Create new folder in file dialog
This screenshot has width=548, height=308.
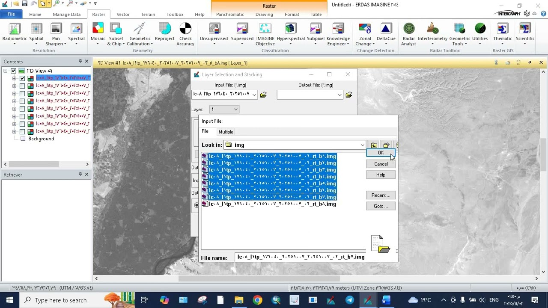[x=386, y=145]
